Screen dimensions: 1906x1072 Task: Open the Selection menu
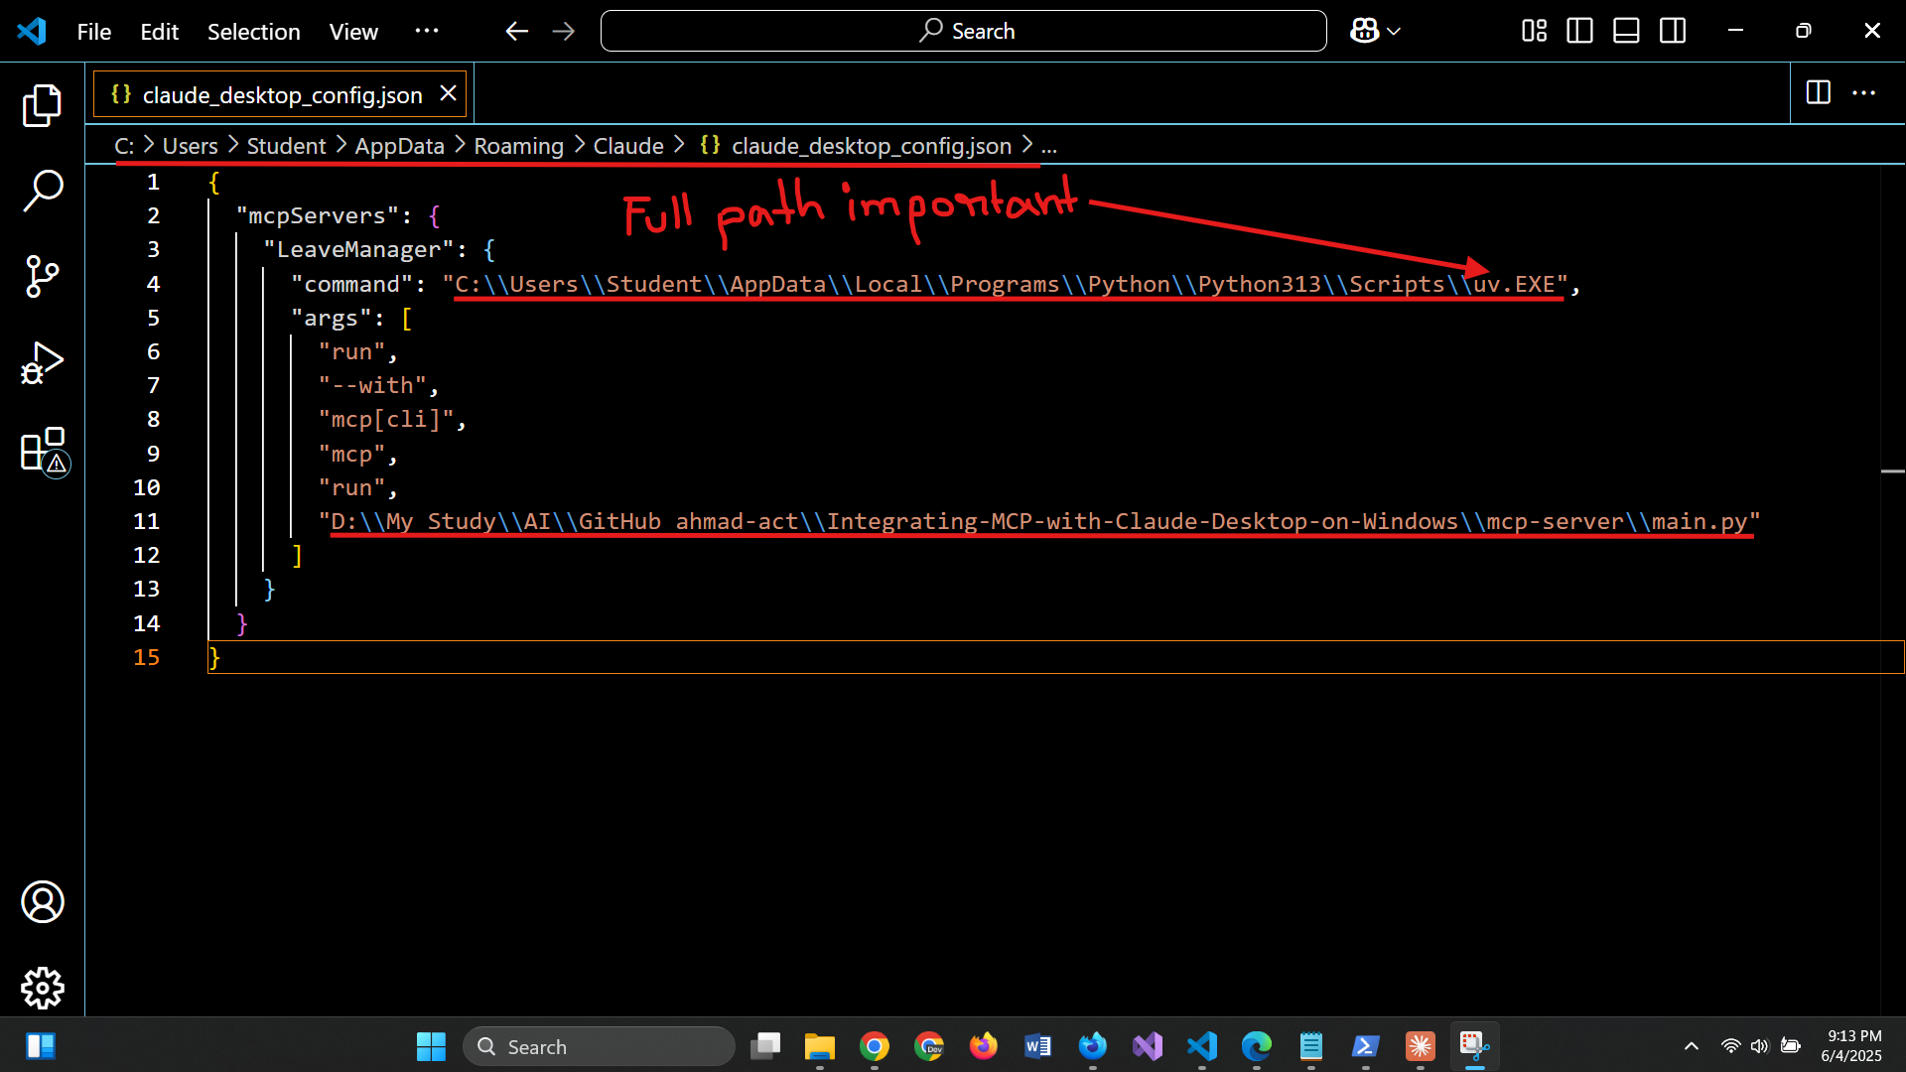click(x=253, y=32)
